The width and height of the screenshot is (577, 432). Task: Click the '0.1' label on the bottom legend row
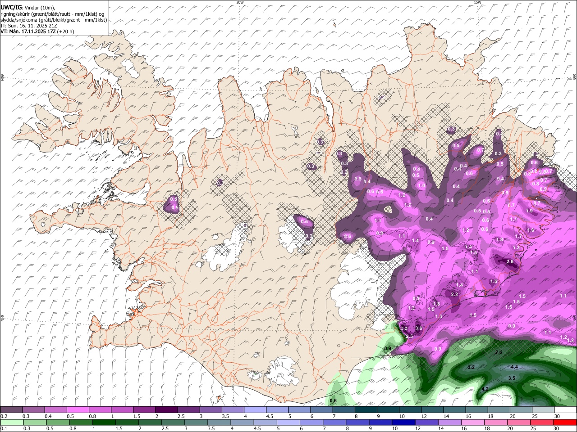tap(4, 428)
